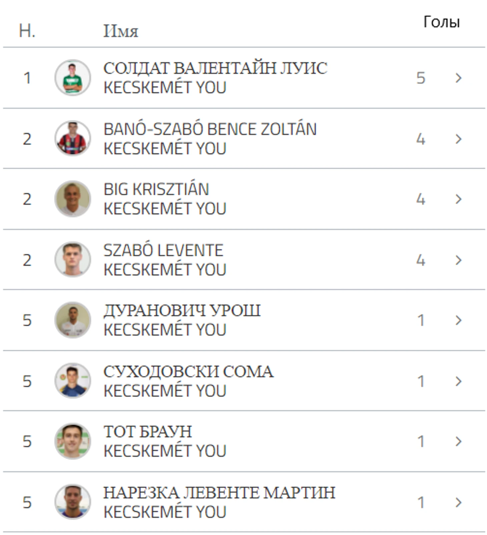
Task: Click the Имя column header
Action: (121, 31)
